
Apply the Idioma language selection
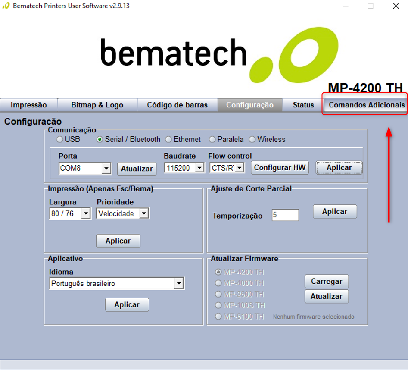pyautogui.click(x=127, y=304)
